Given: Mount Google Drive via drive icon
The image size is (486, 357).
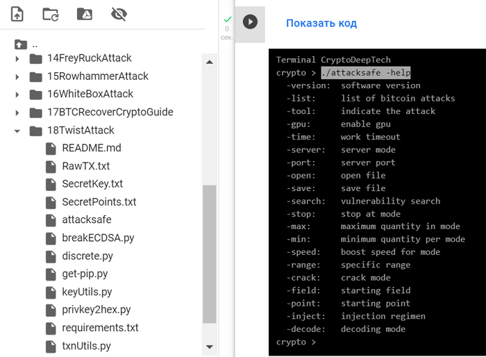Looking at the screenshot, I should point(85,14).
